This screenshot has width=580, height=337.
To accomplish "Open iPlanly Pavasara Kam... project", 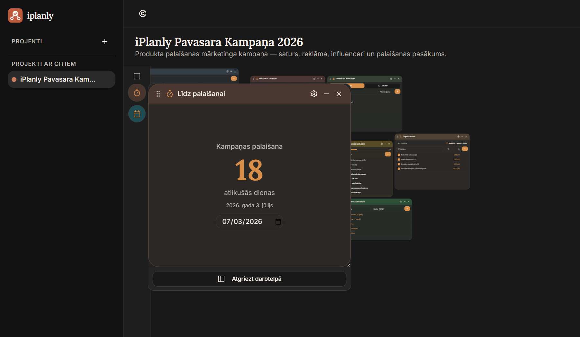I will (x=61, y=79).
